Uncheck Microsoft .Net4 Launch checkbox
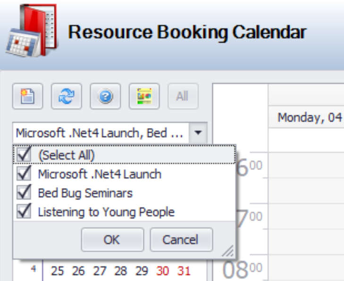The image size is (344, 281). tap(24, 174)
